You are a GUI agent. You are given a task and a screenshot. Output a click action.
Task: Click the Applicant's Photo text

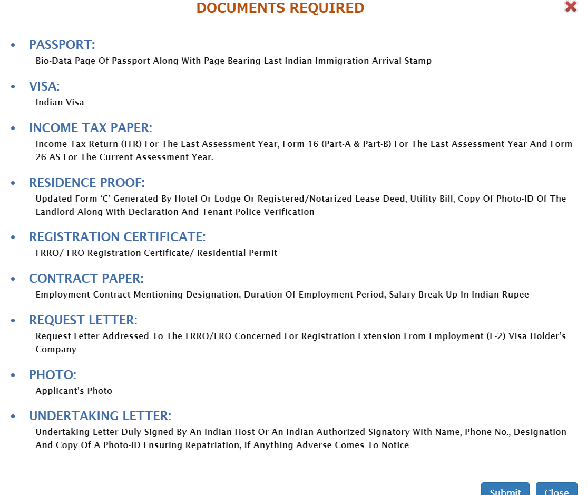click(74, 391)
